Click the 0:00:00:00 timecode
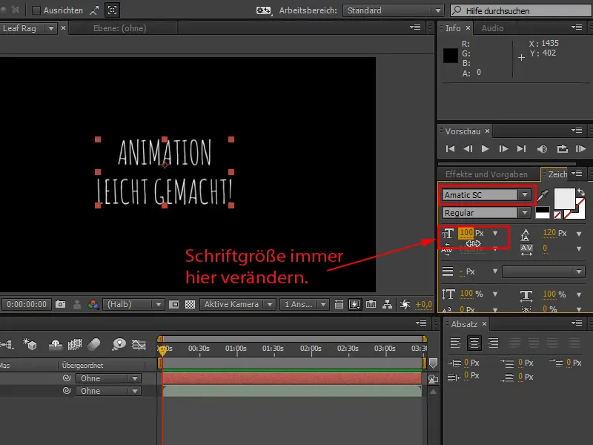Screen dimensions: 593x445 27,304
